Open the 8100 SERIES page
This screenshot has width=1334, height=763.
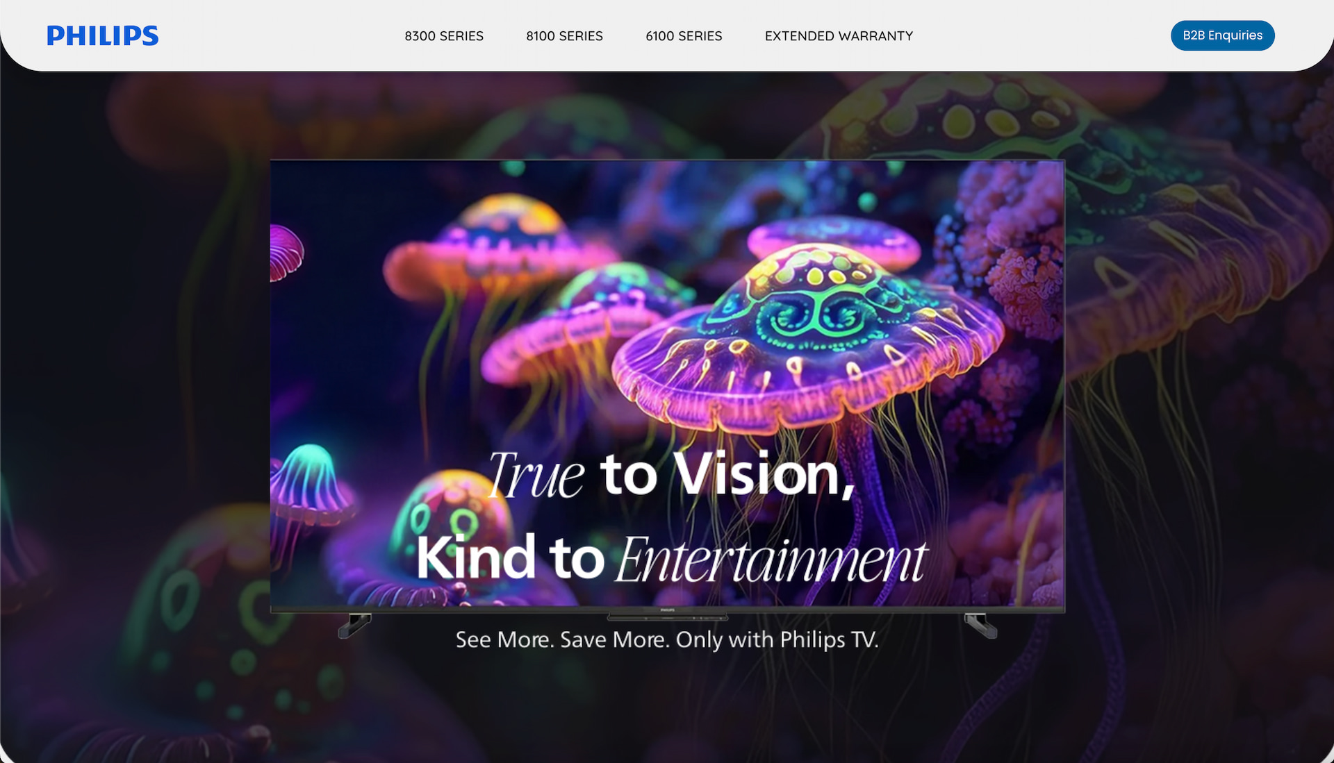(x=564, y=36)
